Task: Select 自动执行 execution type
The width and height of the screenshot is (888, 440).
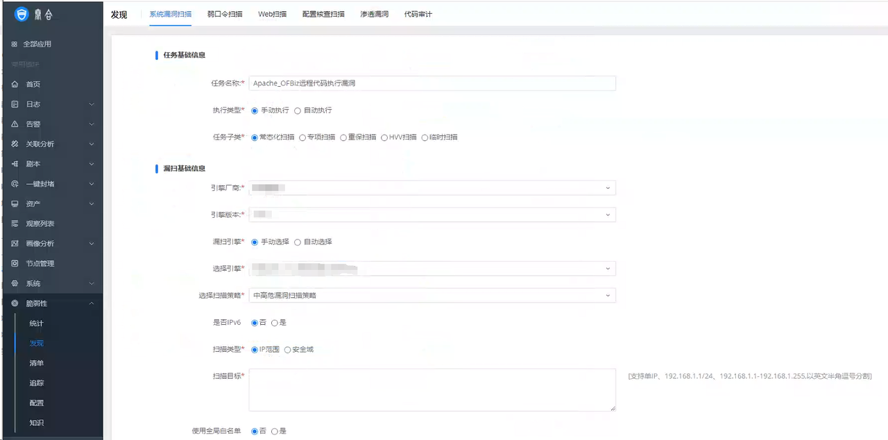Action: (x=298, y=110)
